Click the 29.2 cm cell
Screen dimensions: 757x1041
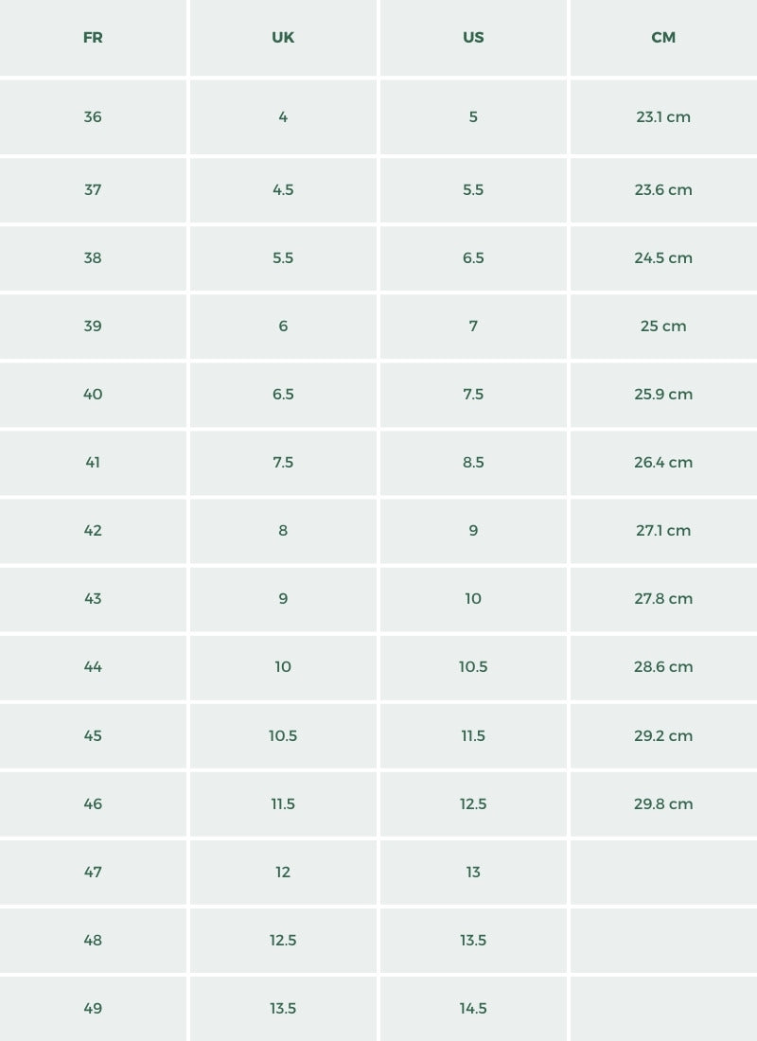pyautogui.click(x=663, y=736)
